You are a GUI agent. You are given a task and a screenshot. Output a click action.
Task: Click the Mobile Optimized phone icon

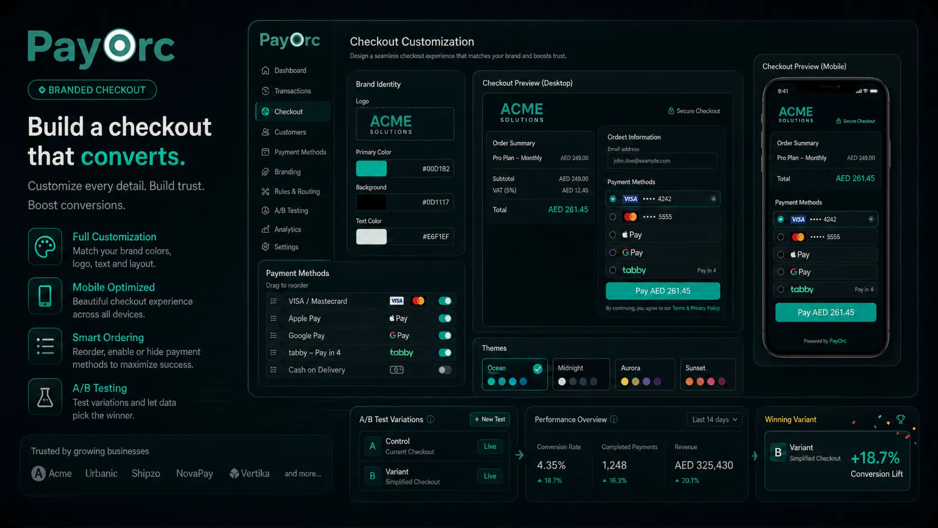click(x=45, y=296)
